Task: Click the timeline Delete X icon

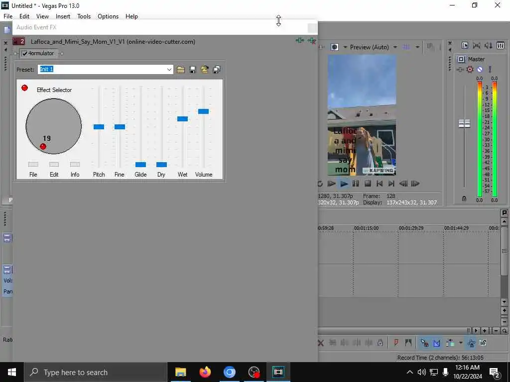Action: (x=321, y=343)
